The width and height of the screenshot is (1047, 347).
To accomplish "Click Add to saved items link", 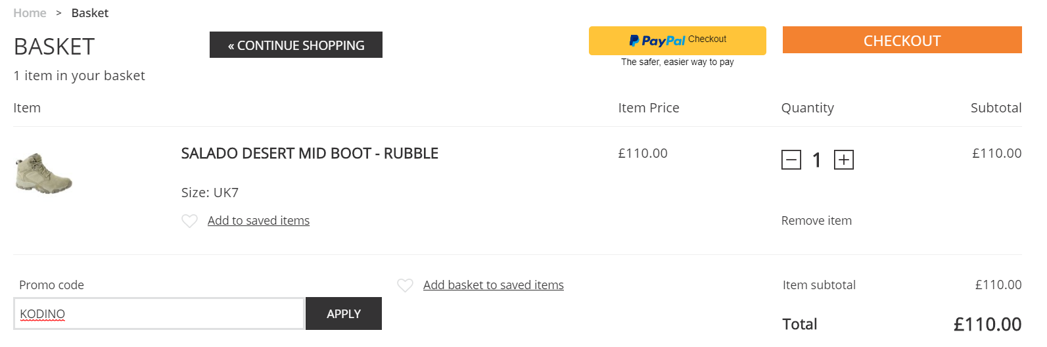I will click(258, 221).
